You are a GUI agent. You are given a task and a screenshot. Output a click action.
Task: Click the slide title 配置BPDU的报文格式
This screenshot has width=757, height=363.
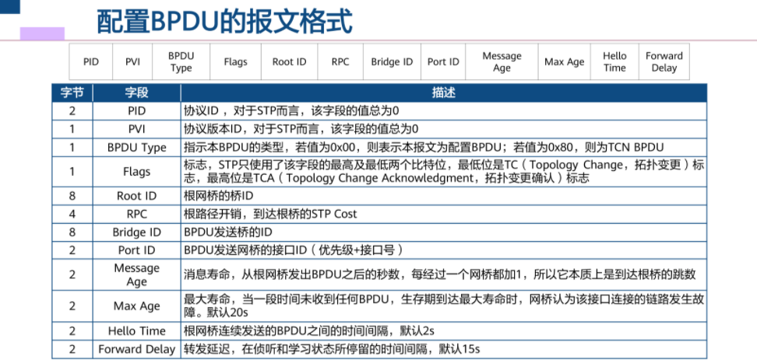pos(225,22)
